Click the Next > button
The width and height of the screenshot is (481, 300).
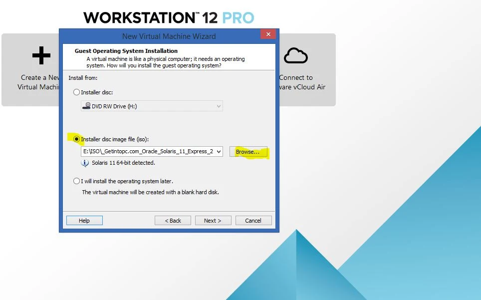coord(213,220)
